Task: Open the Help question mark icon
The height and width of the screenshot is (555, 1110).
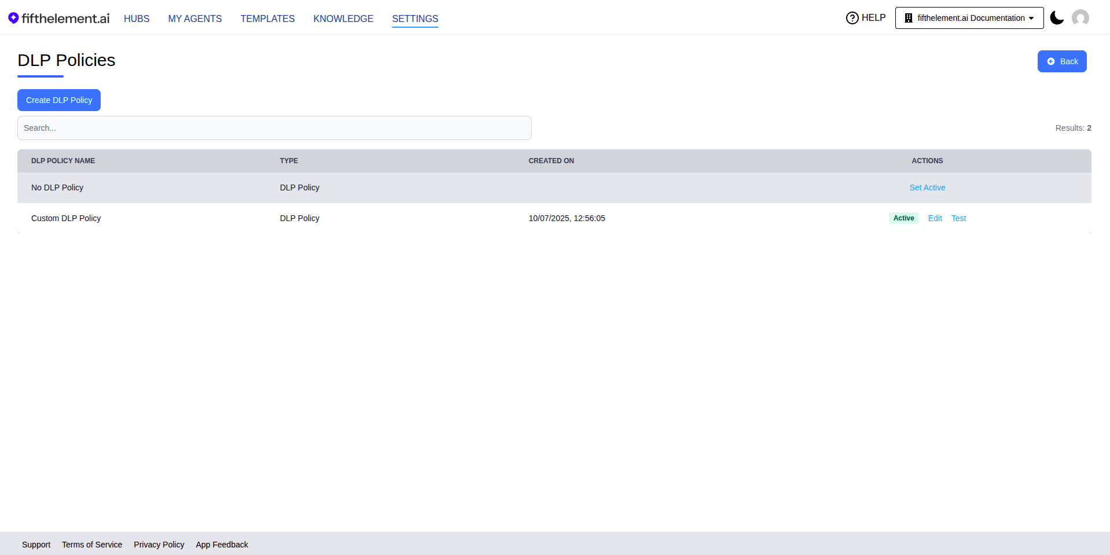Action: [x=852, y=18]
